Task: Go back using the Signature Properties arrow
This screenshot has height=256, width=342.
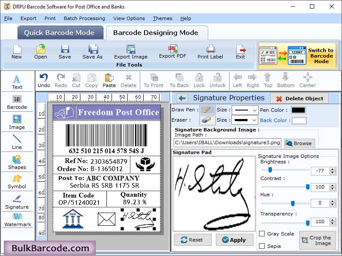Action: [182, 98]
